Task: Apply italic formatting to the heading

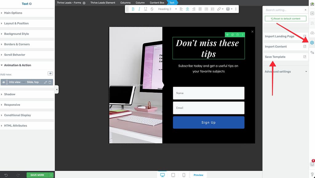Action: [x=139, y=9]
